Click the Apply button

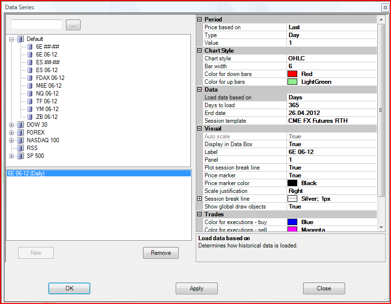197,288
